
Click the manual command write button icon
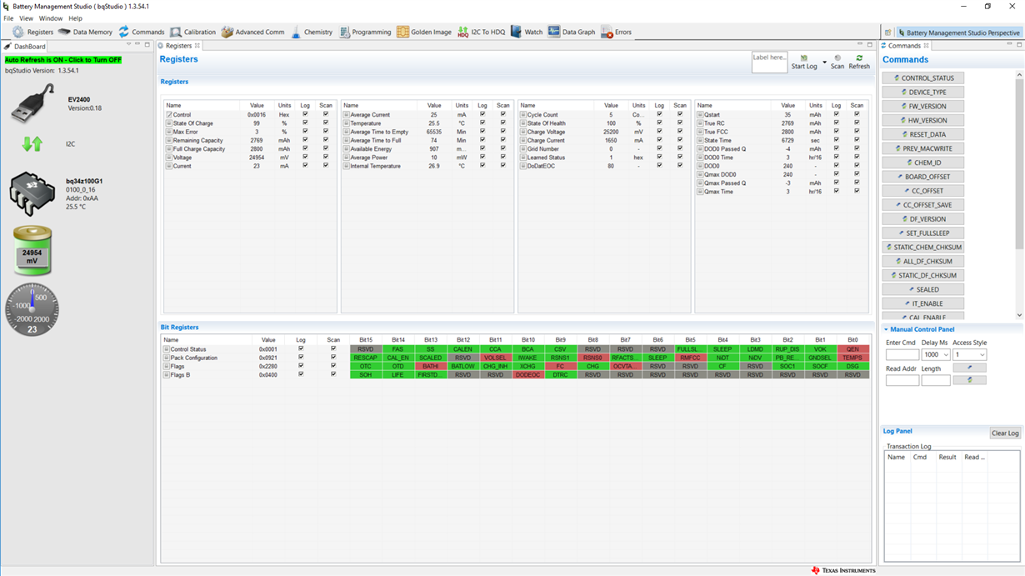tap(969, 368)
